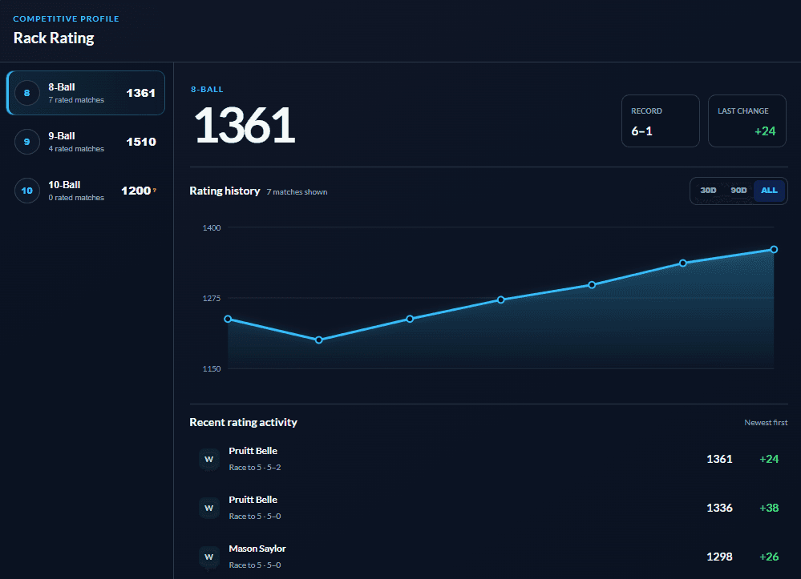The image size is (801, 579).
Task: Switch chart range to 90D
Action: click(x=738, y=191)
